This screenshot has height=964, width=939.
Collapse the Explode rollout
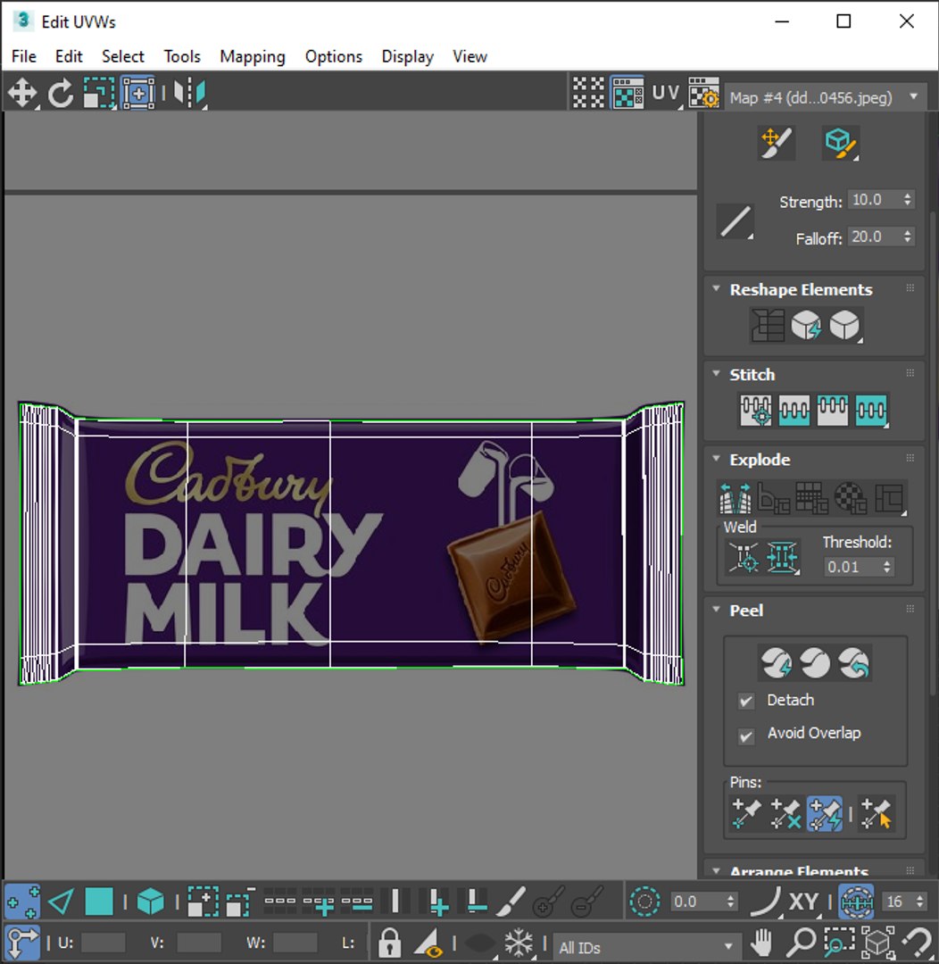[x=717, y=458]
